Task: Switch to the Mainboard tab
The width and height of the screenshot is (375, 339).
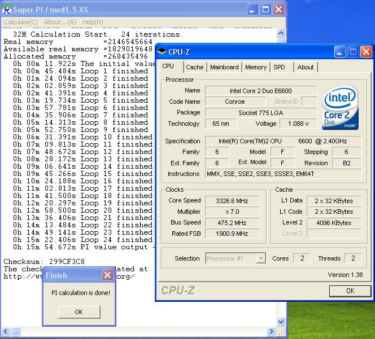Action: (x=224, y=67)
